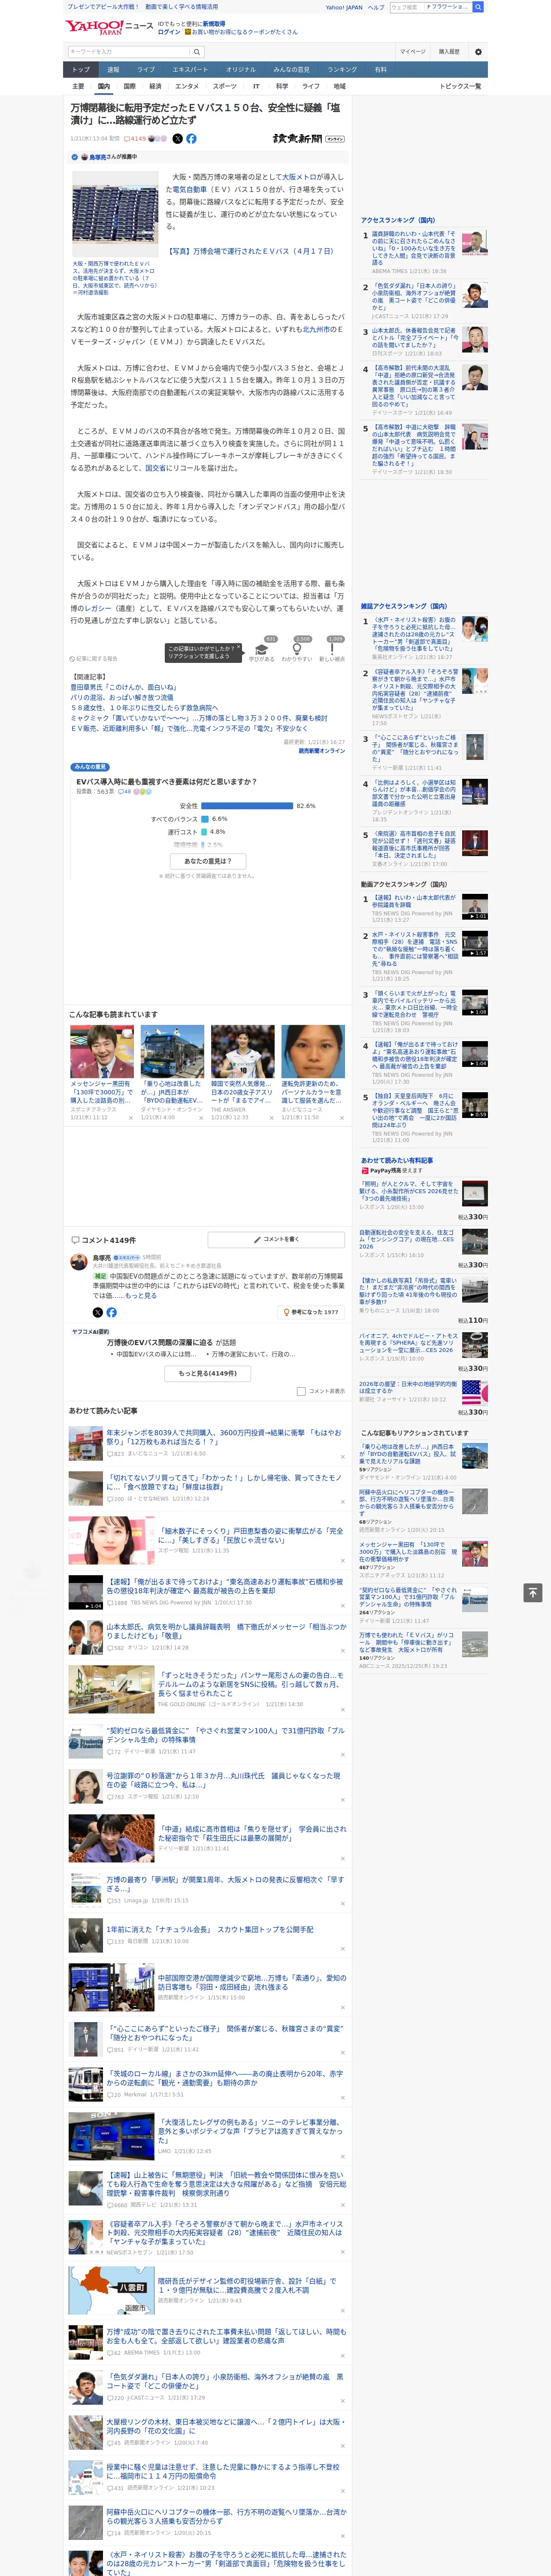Play 燃くらいまで火が上がった video thumbnail

(475, 1003)
